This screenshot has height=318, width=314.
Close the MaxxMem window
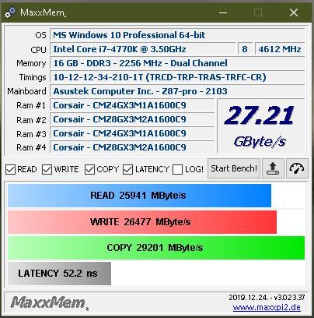click(x=294, y=12)
